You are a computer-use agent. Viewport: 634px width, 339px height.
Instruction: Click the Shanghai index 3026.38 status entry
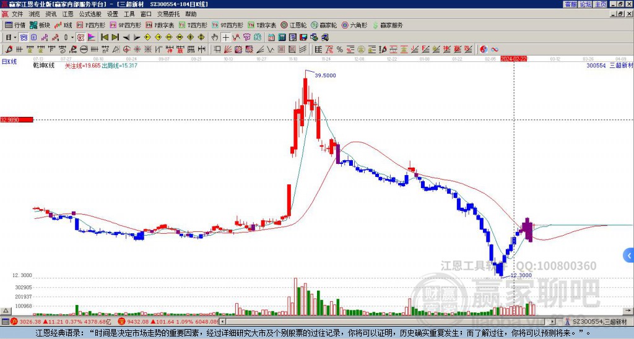(61, 322)
